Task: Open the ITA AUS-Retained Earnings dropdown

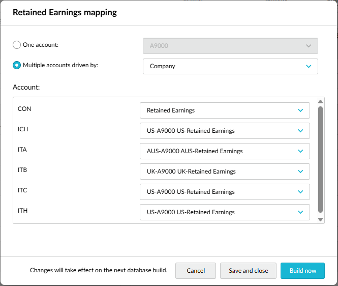Action: (x=224, y=151)
